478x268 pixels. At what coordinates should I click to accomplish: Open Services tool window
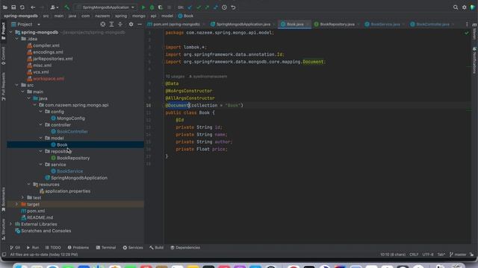point(133,248)
